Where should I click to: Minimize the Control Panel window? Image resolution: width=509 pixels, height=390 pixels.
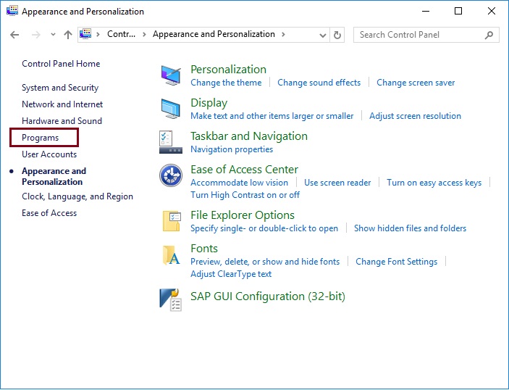coord(426,11)
